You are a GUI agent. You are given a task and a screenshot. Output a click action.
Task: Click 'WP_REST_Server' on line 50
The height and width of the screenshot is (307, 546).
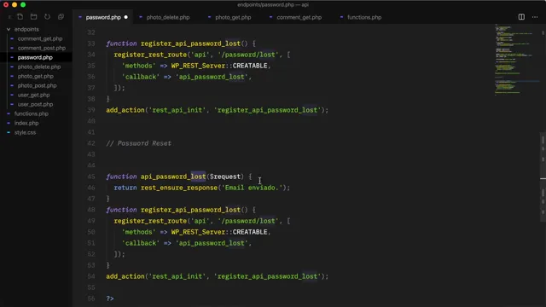tap(198, 232)
